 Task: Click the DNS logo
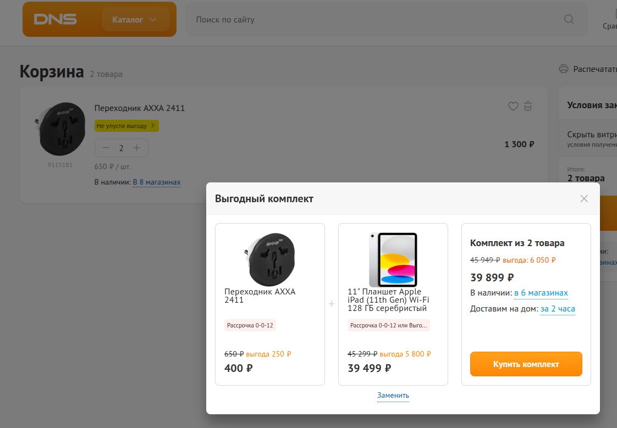coord(55,19)
